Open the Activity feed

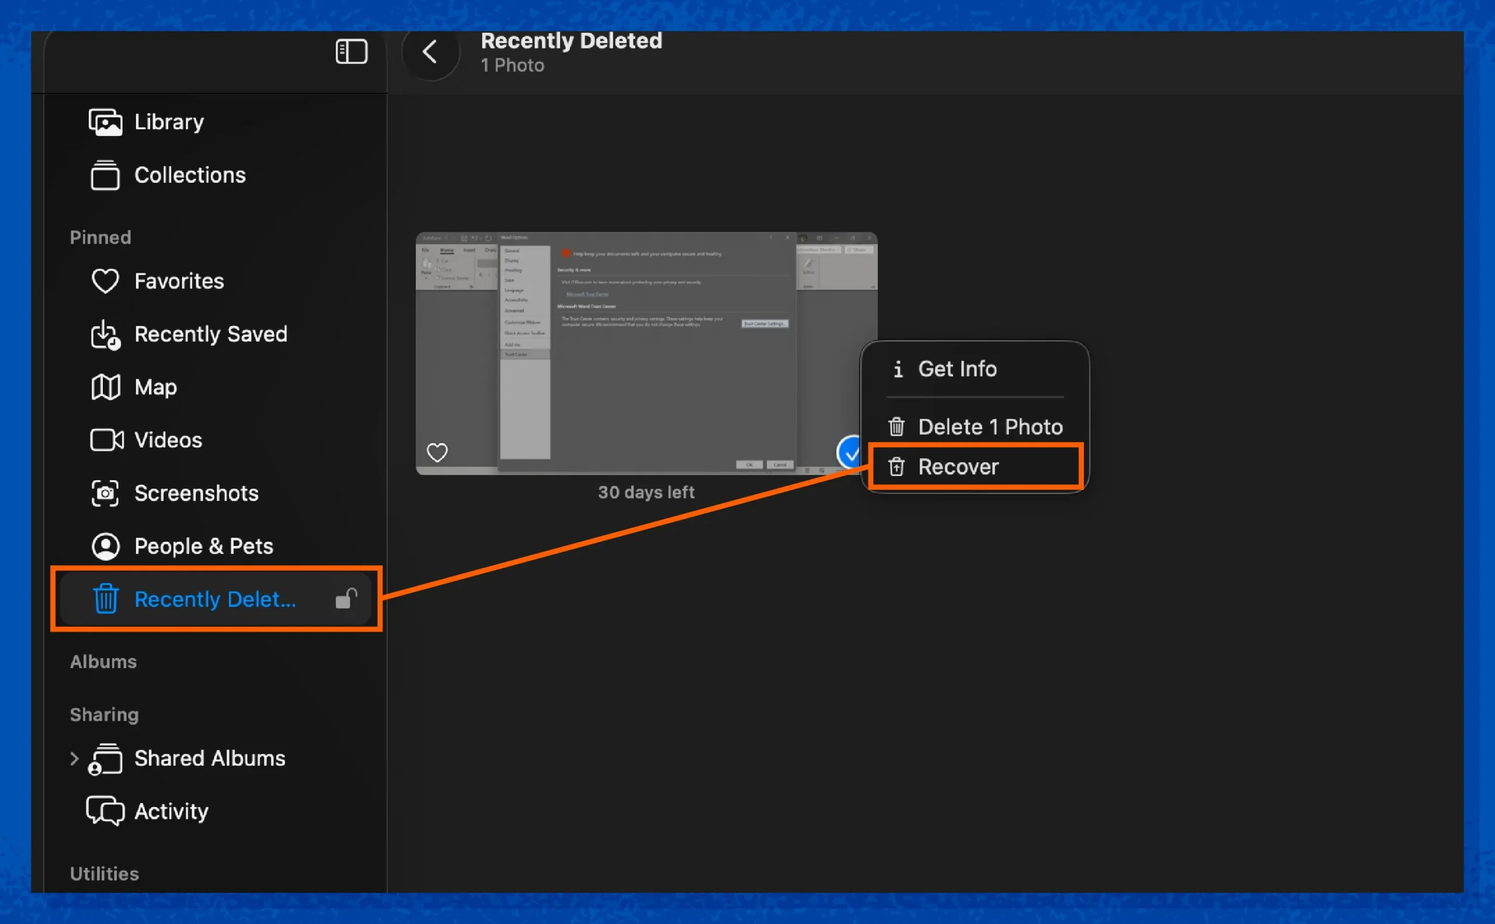(171, 811)
